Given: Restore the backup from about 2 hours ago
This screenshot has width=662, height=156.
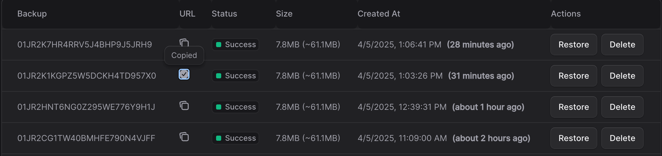Looking at the screenshot, I should 573,138.
